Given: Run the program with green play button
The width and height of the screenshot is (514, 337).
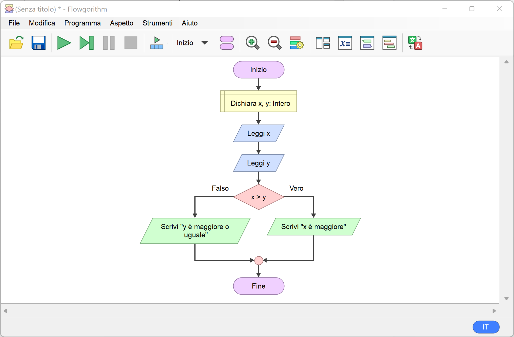Looking at the screenshot, I should [x=64, y=43].
